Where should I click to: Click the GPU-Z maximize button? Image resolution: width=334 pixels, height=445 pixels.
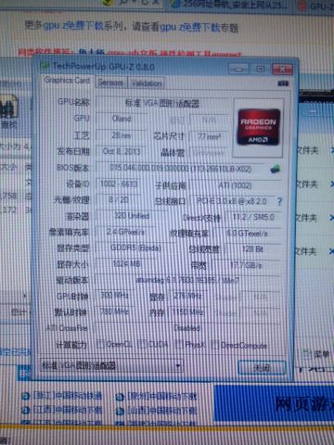261,69
